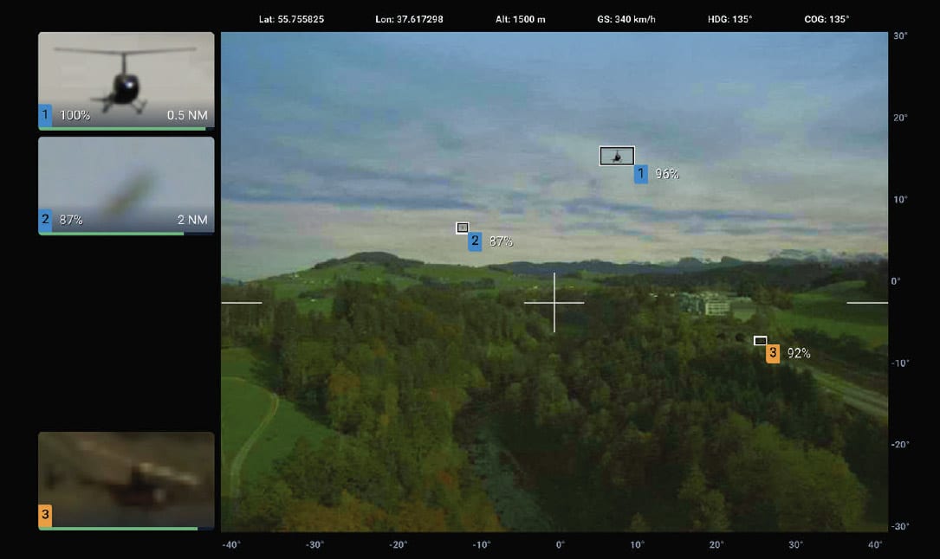Image resolution: width=940 pixels, height=559 pixels.
Task: Click the 30° azimuth scale label
Action: (795, 544)
